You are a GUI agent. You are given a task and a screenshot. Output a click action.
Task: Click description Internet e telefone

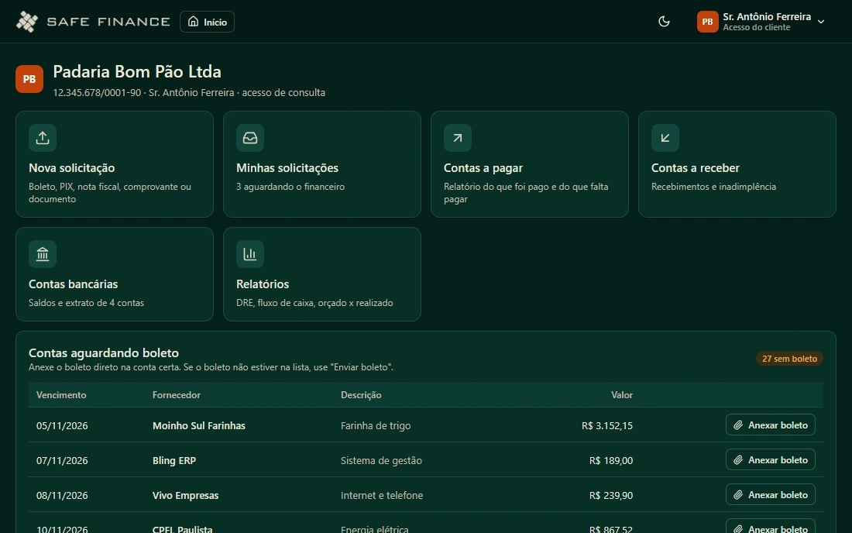[382, 495]
